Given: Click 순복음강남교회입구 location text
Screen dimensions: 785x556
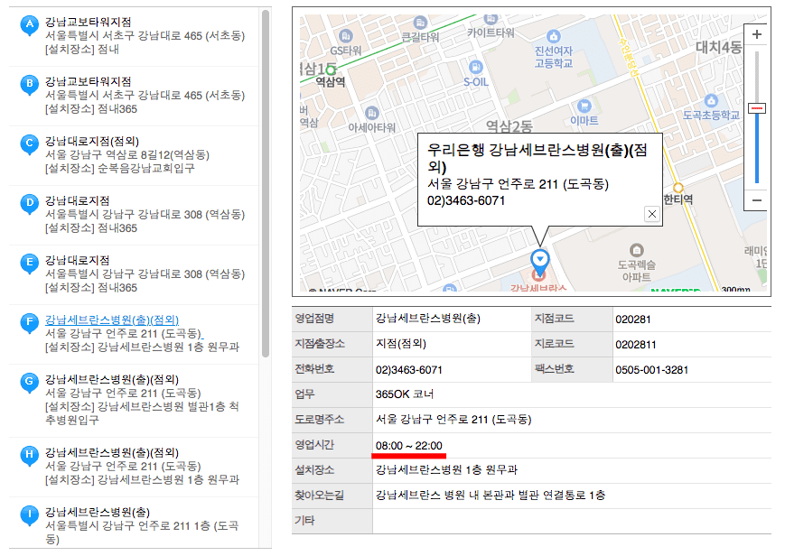Looking at the screenshot, I should pos(145,168).
